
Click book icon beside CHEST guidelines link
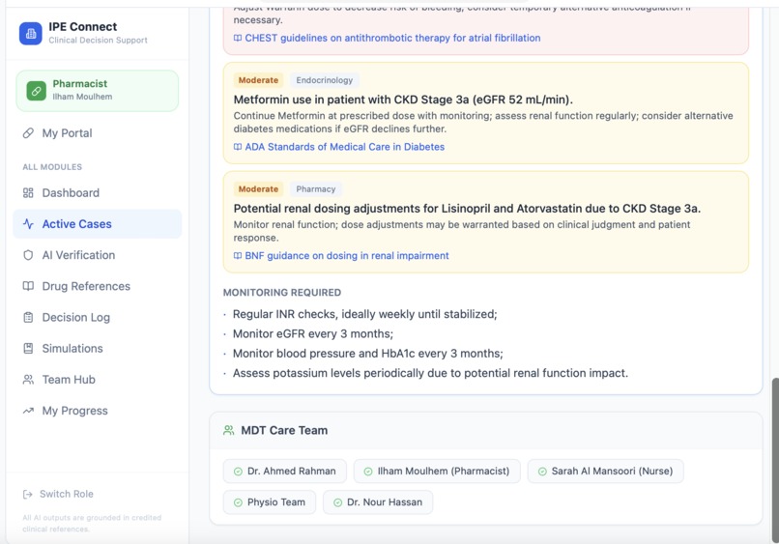(x=238, y=38)
